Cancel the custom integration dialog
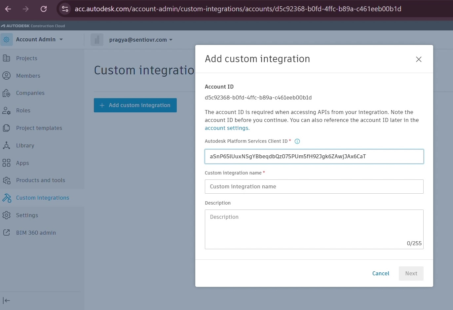 (x=381, y=274)
